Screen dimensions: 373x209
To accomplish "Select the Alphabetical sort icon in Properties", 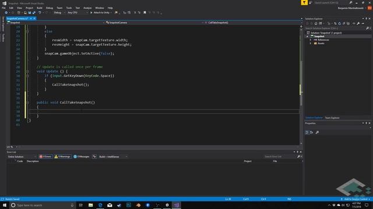I will pos(312,132).
